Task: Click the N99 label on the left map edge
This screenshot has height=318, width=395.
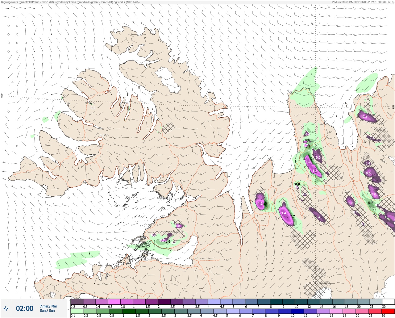Action: [2, 96]
